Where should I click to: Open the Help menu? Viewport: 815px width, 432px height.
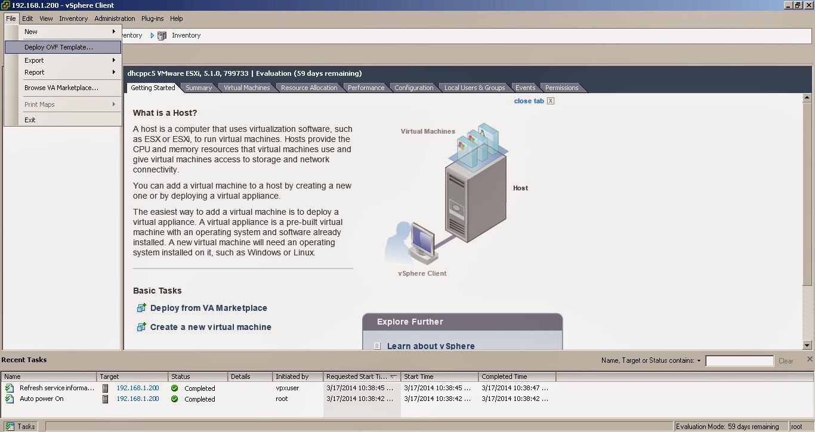176,18
